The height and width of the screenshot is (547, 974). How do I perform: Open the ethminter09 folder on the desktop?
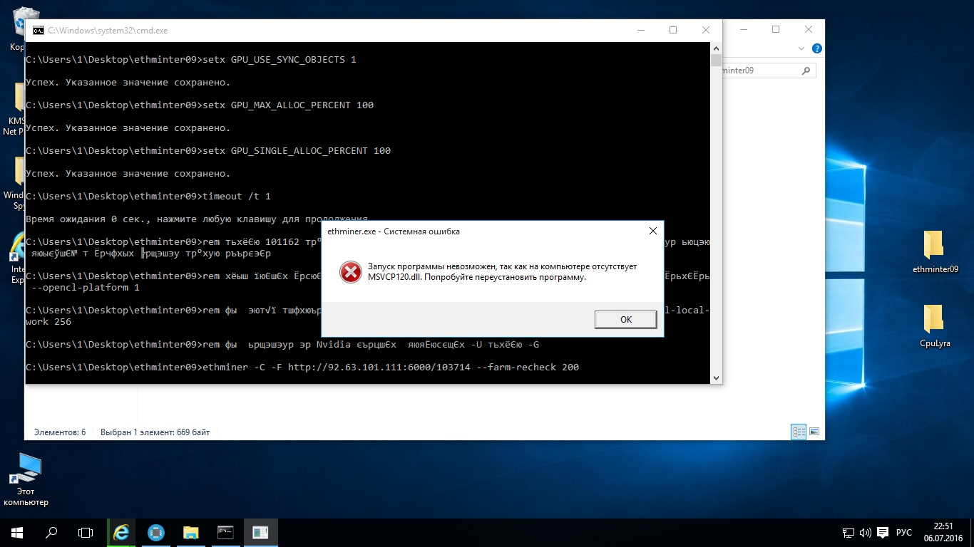[935, 252]
